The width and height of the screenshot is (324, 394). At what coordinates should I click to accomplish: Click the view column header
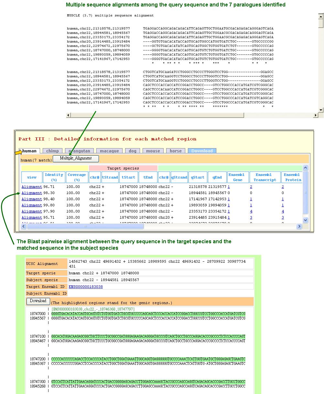coord(32,177)
